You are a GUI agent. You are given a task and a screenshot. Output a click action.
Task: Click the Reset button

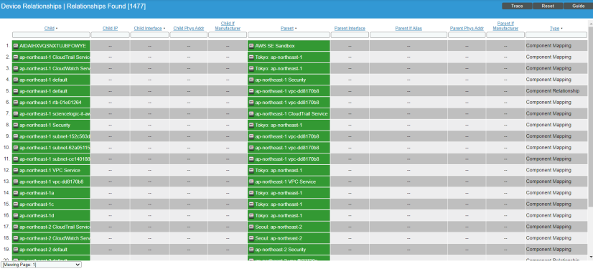(548, 6)
